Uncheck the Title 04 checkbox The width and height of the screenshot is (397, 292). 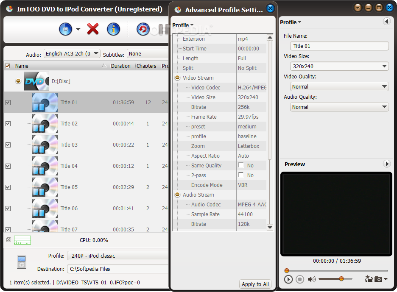pyautogui.click(x=8, y=166)
